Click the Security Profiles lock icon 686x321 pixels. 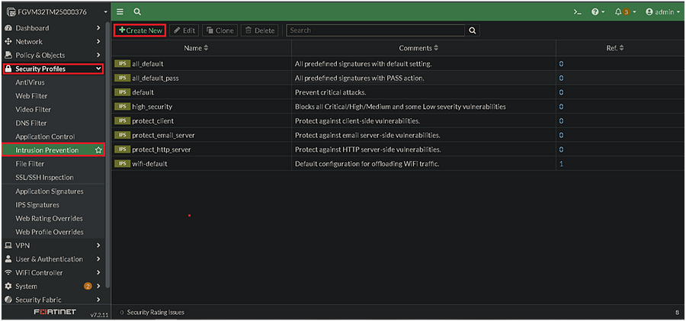[8, 69]
